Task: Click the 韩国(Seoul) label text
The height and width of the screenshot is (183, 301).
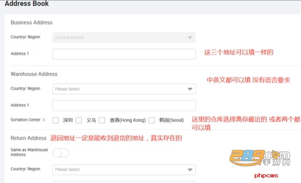Action: tap(171, 120)
